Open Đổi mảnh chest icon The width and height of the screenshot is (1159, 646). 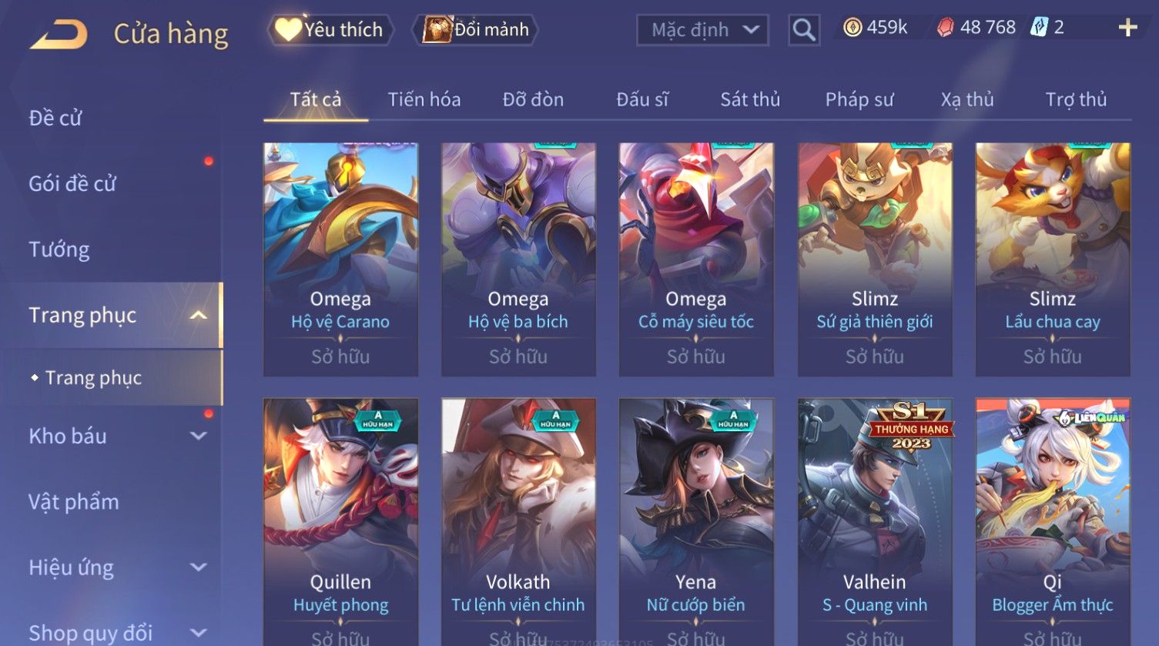437,29
